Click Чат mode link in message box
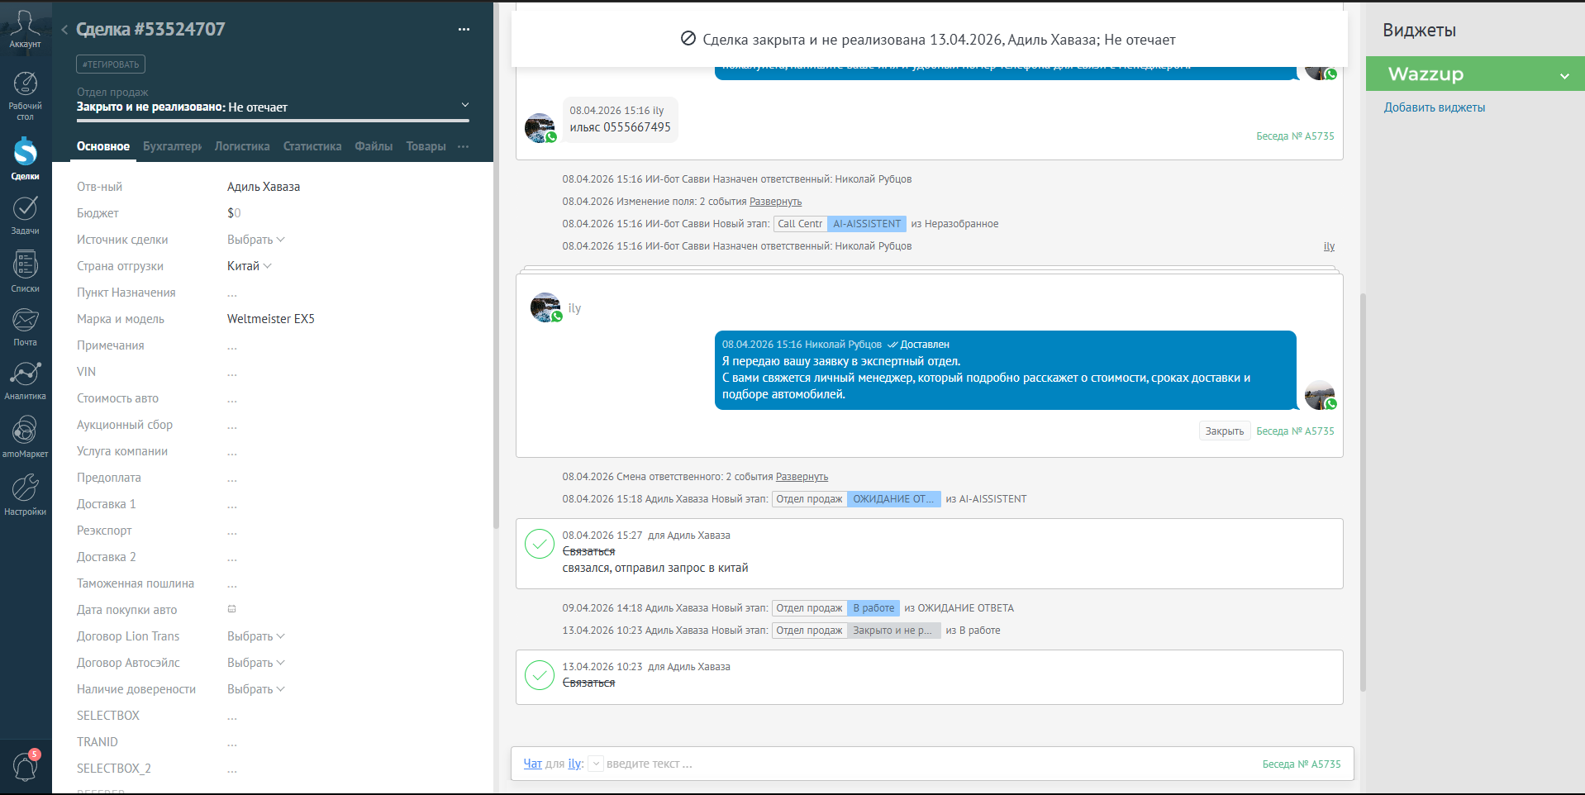 click(532, 764)
